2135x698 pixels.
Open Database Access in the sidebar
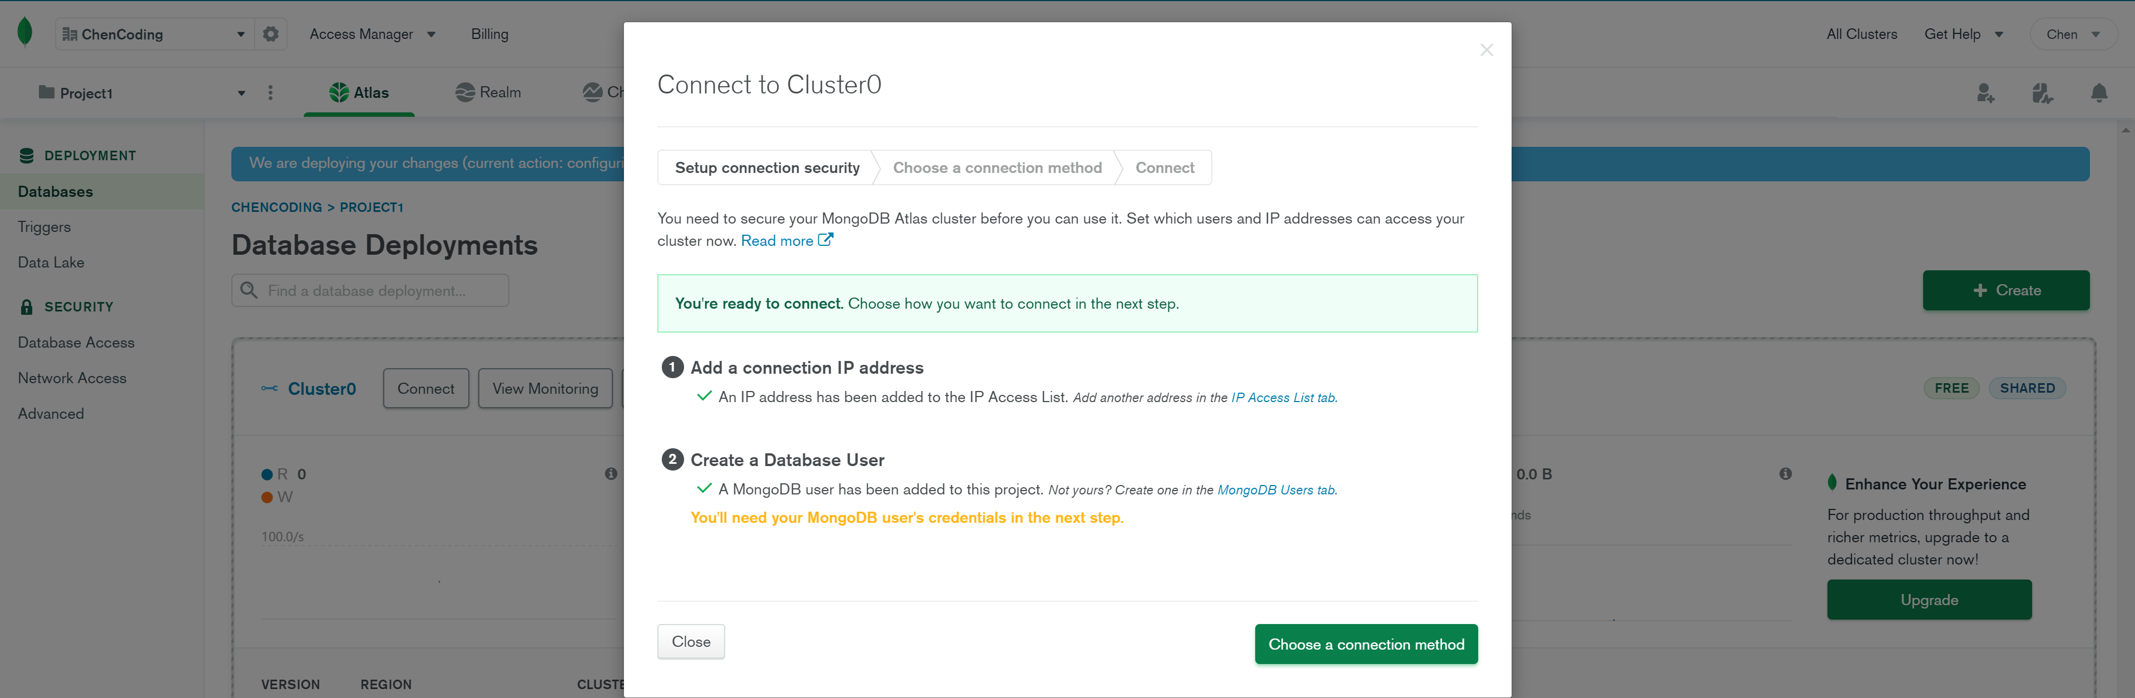[76, 343]
